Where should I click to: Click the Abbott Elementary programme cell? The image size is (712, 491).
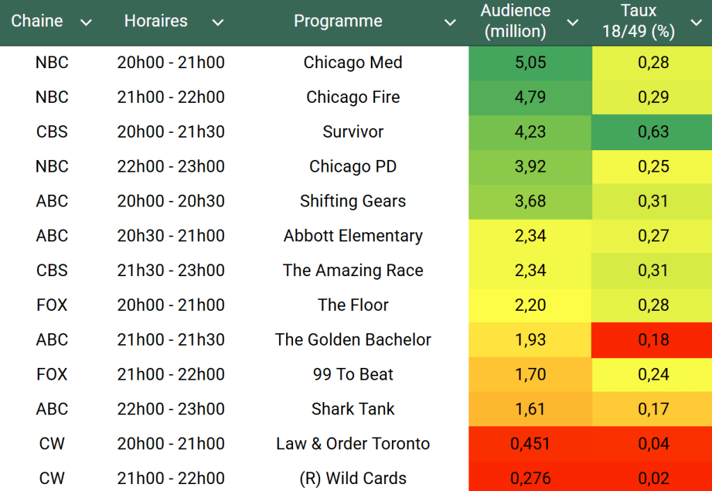(x=353, y=236)
